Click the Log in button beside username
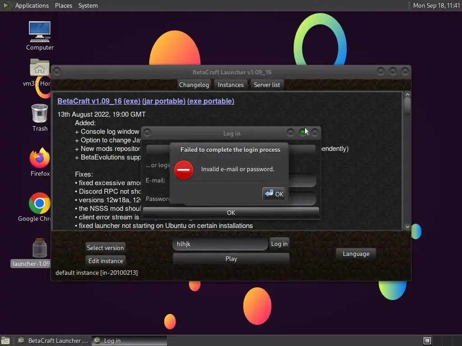 point(279,244)
